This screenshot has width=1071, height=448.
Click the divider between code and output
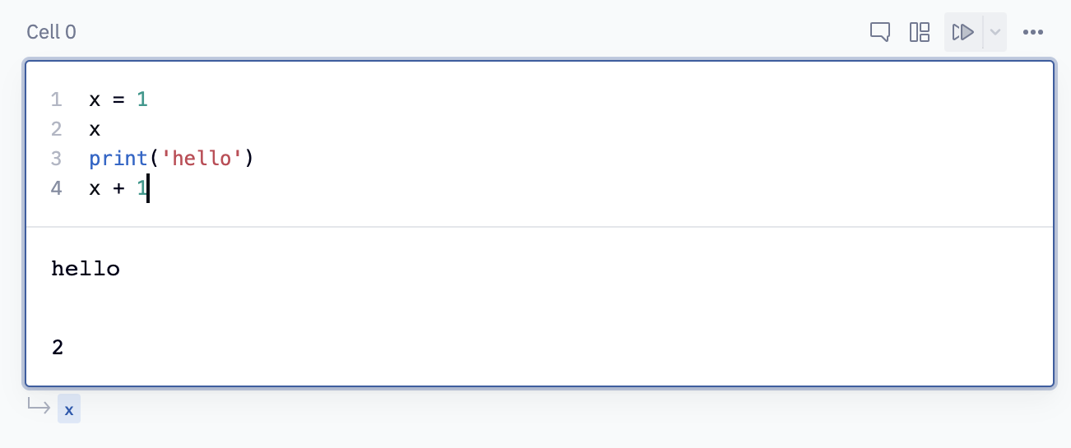tap(540, 227)
